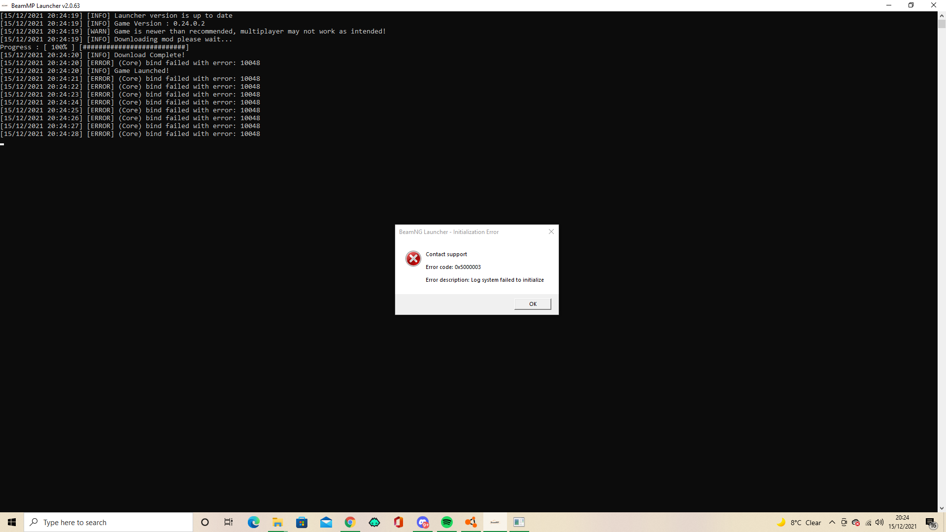This screenshot has width=946, height=532.
Task: Open Discord with 9+ notifications badge
Action: (x=423, y=522)
